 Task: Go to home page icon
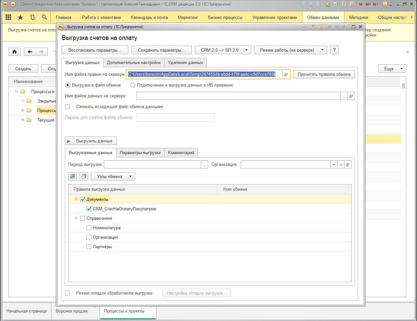[x=14, y=52]
